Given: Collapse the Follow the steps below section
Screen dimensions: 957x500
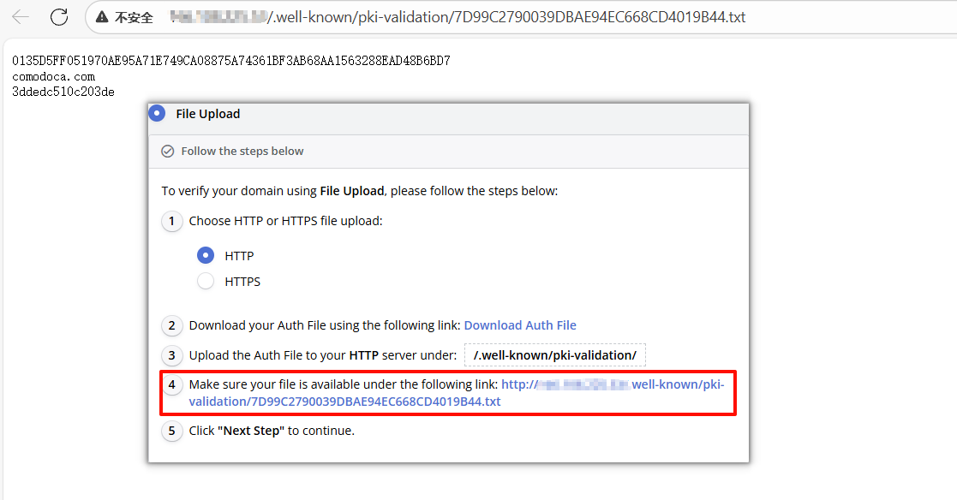Looking at the screenshot, I should [x=242, y=152].
